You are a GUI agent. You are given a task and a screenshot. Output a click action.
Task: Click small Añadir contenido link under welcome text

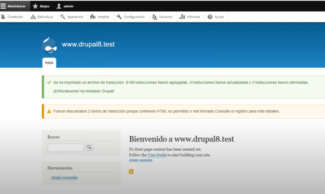(140, 160)
